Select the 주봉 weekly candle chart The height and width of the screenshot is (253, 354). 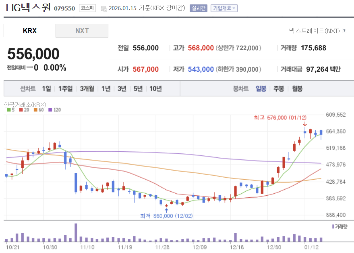point(279,88)
